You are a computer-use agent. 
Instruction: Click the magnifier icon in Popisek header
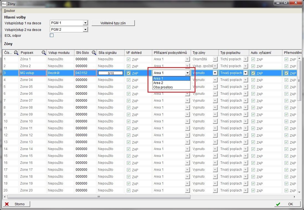point(44,53)
